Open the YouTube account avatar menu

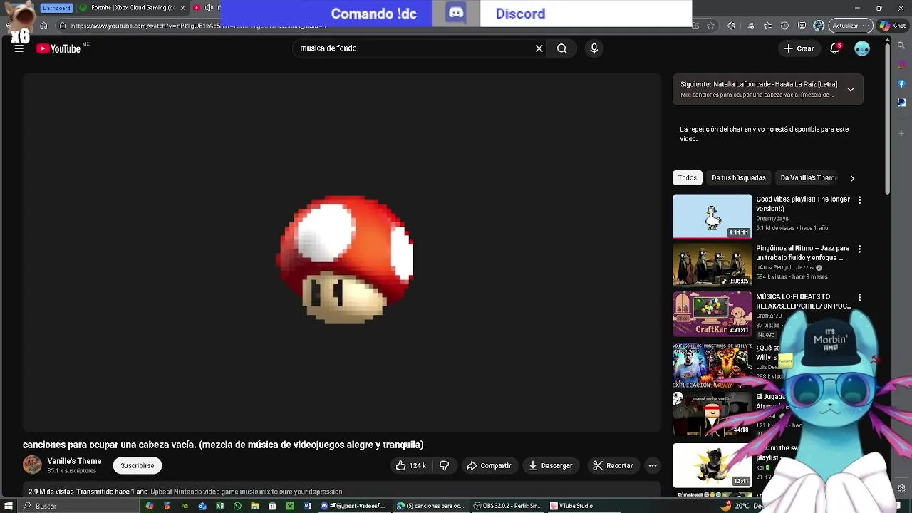pyautogui.click(x=862, y=48)
